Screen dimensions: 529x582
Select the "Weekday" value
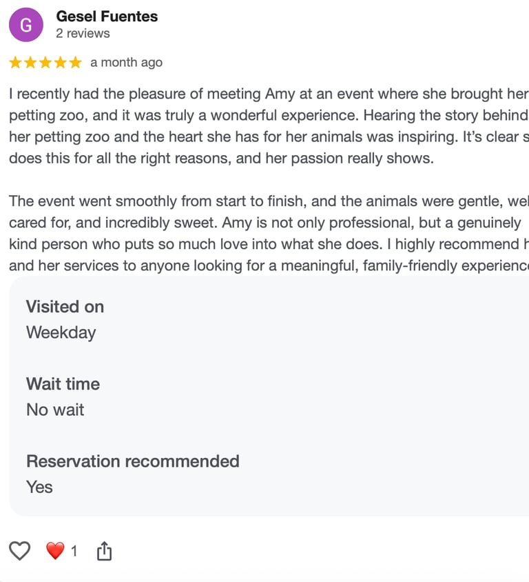tap(61, 332)
